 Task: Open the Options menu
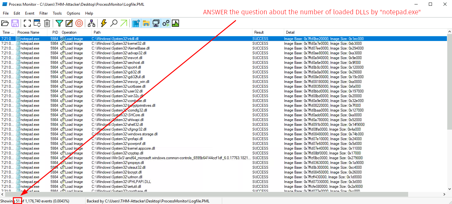coord(73,13)
